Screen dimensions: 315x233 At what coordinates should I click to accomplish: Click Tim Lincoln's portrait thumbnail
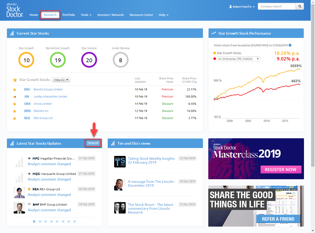click(x=120, y=185)
